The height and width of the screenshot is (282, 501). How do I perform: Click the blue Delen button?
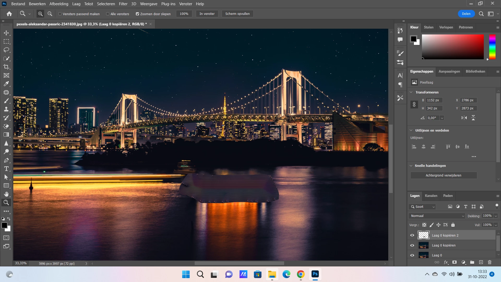(466, 14)
